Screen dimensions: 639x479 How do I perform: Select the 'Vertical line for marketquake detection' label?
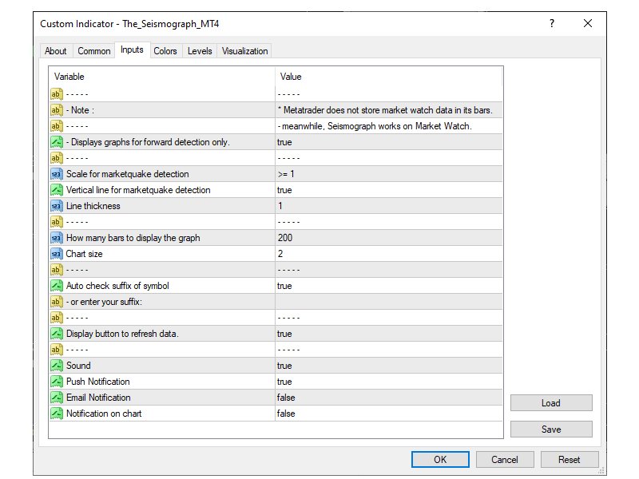tap(138, 190)
